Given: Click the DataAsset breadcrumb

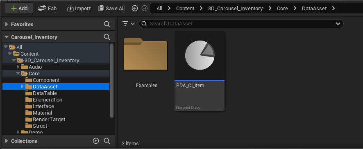Looking at the screenshot, I should point(314,9).
